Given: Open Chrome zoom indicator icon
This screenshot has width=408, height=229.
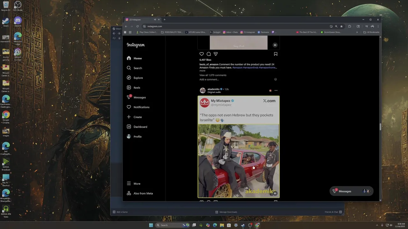Looking at the screenshot, I should 336,26.
